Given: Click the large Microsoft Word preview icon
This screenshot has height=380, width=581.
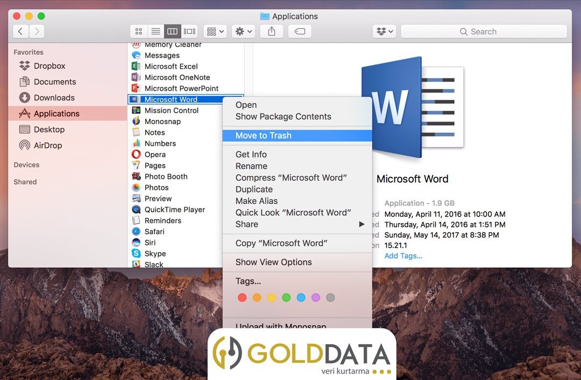Looking at the screenshot, I should pyautogui.click(x=413, y=107).
